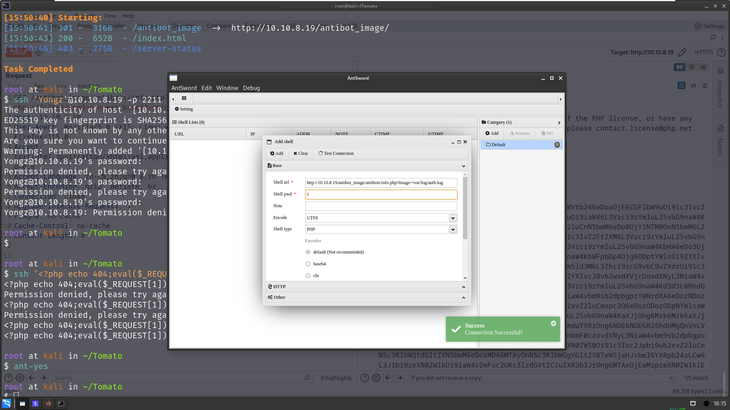Switch Burp layout to single combined view
This screenshot has width=730, height=410.
703,67
